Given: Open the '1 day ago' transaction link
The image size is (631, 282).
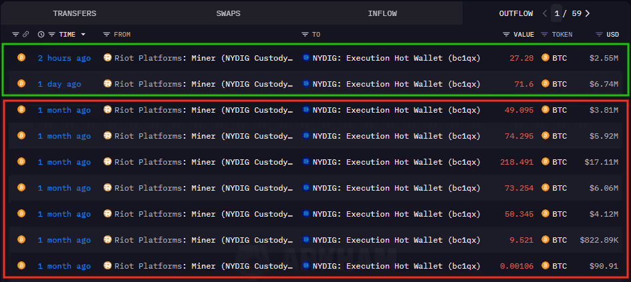Looking at the screenshot, I should click(59, 84).
